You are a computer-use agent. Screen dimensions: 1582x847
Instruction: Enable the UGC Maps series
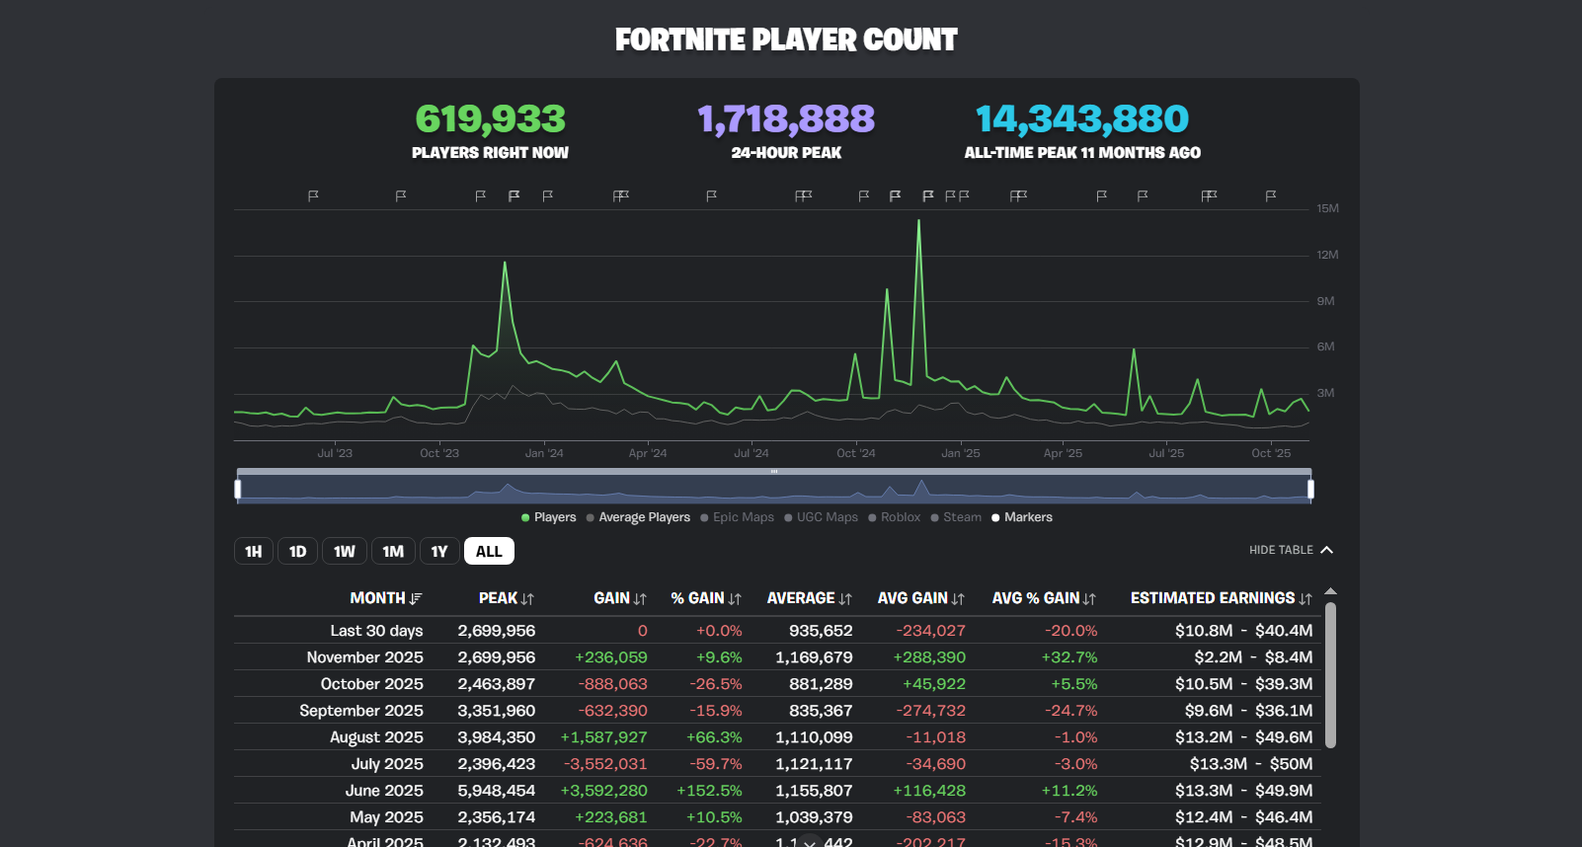coord(822,517)
